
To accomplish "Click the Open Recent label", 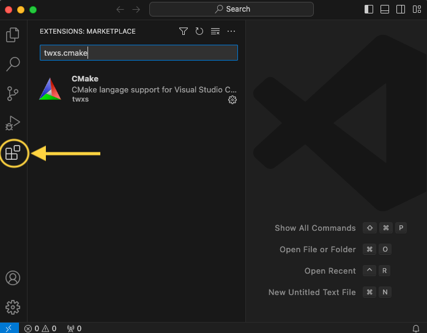I will click(x=330, y=271).
